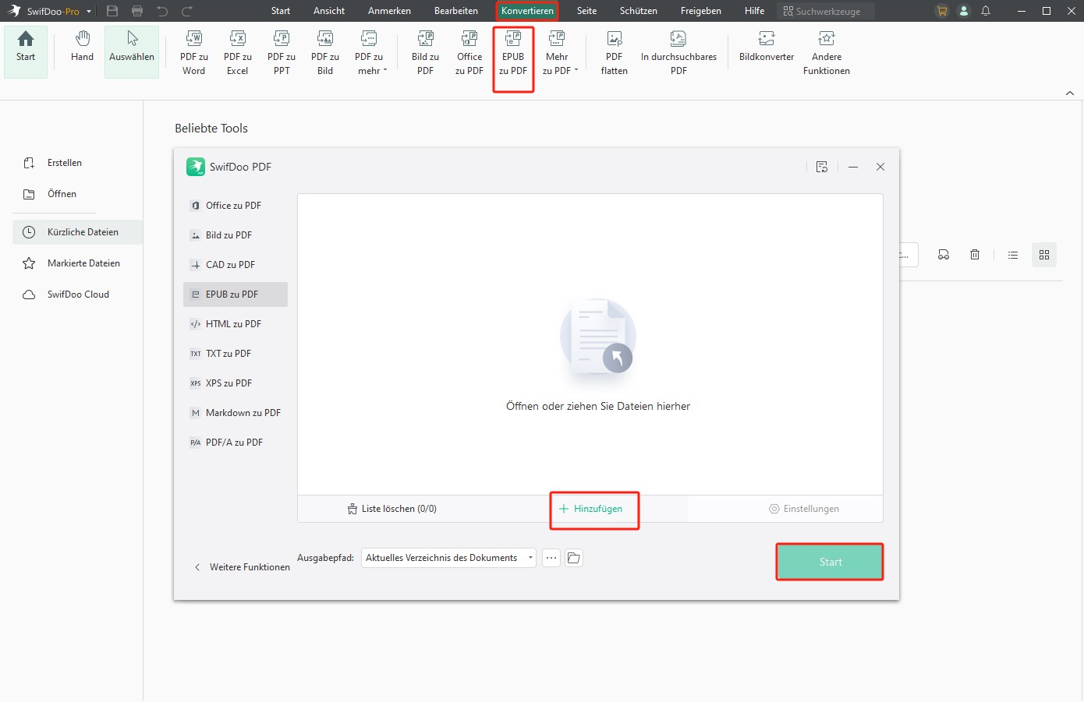Switch recent files to grid view
1084x702 pixels.
pos(1044,255)
